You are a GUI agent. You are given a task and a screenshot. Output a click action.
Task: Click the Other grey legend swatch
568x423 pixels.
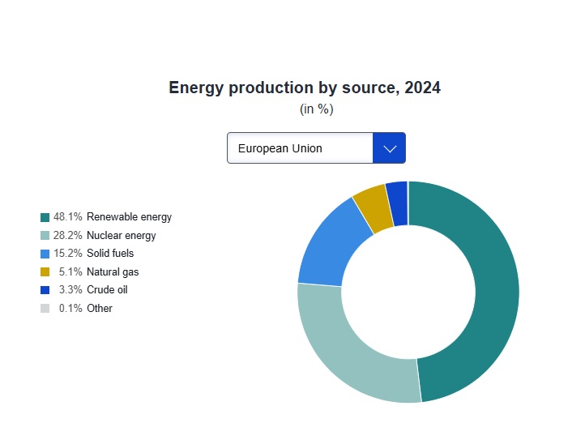pos(45,309)
